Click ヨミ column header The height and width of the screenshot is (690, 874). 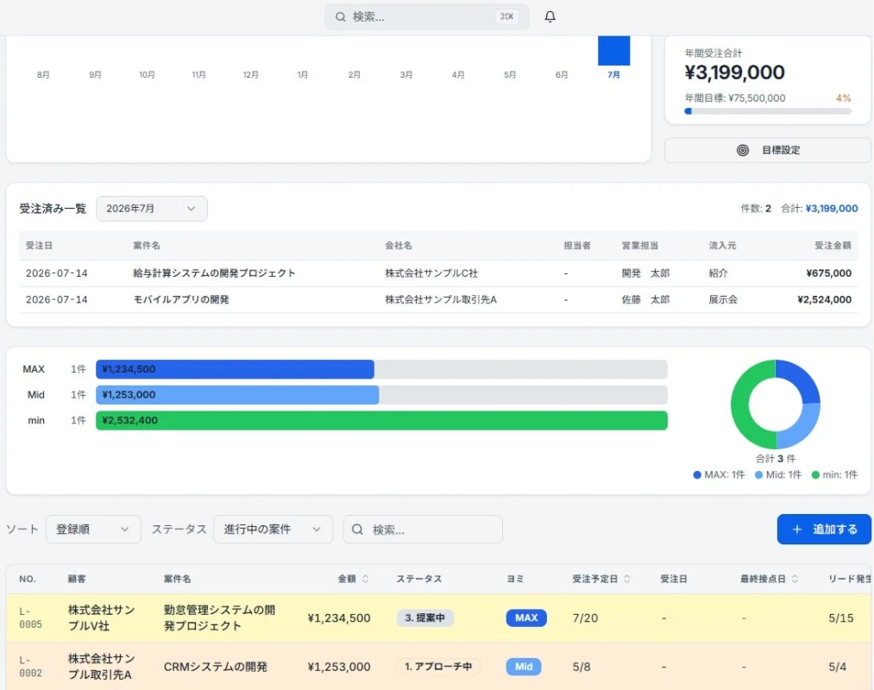515,579
